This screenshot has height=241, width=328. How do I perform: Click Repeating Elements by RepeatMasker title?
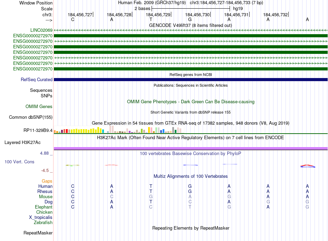(x=191, y=228)
